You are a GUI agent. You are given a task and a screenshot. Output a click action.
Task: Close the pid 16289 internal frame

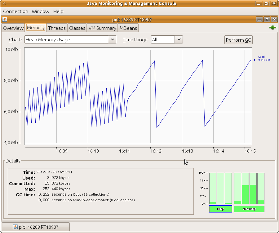point(274,19)
